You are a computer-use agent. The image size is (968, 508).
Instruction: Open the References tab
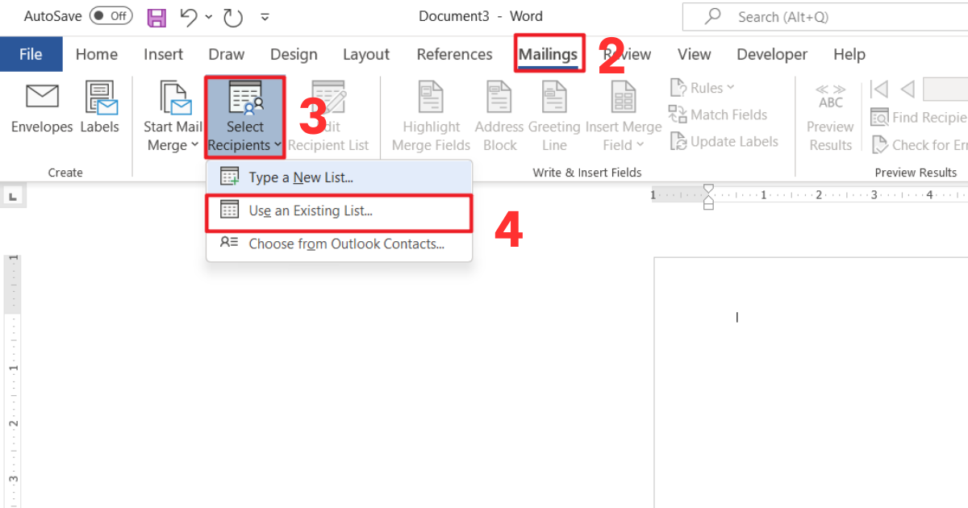coord(454,54)
